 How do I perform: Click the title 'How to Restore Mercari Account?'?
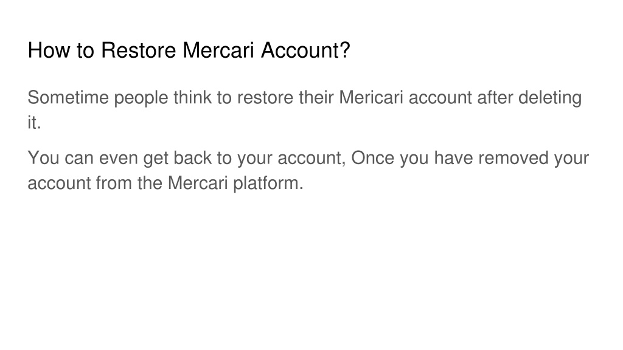tap(189, 50)
